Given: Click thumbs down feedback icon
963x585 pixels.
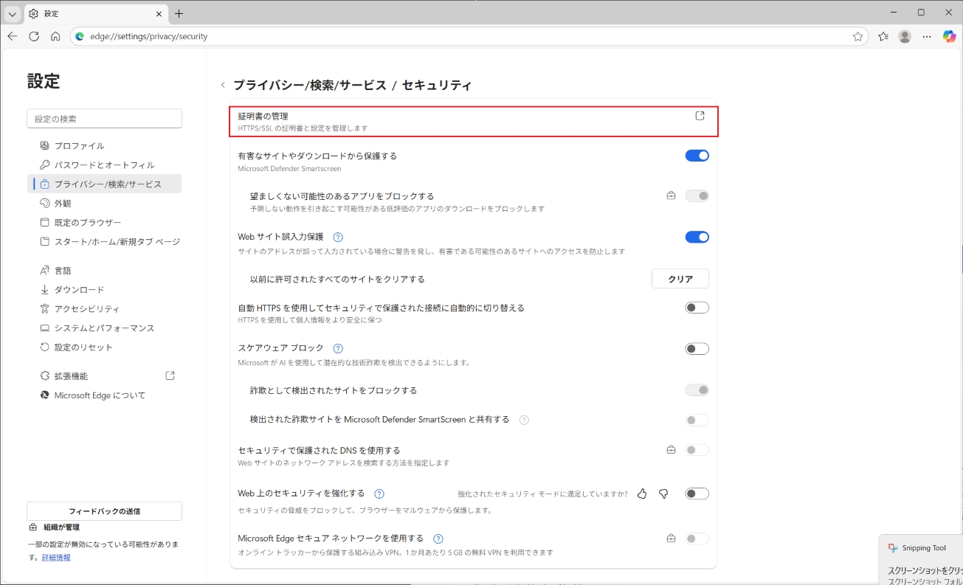Looking at the screenshot, I should tap(663, 494).
